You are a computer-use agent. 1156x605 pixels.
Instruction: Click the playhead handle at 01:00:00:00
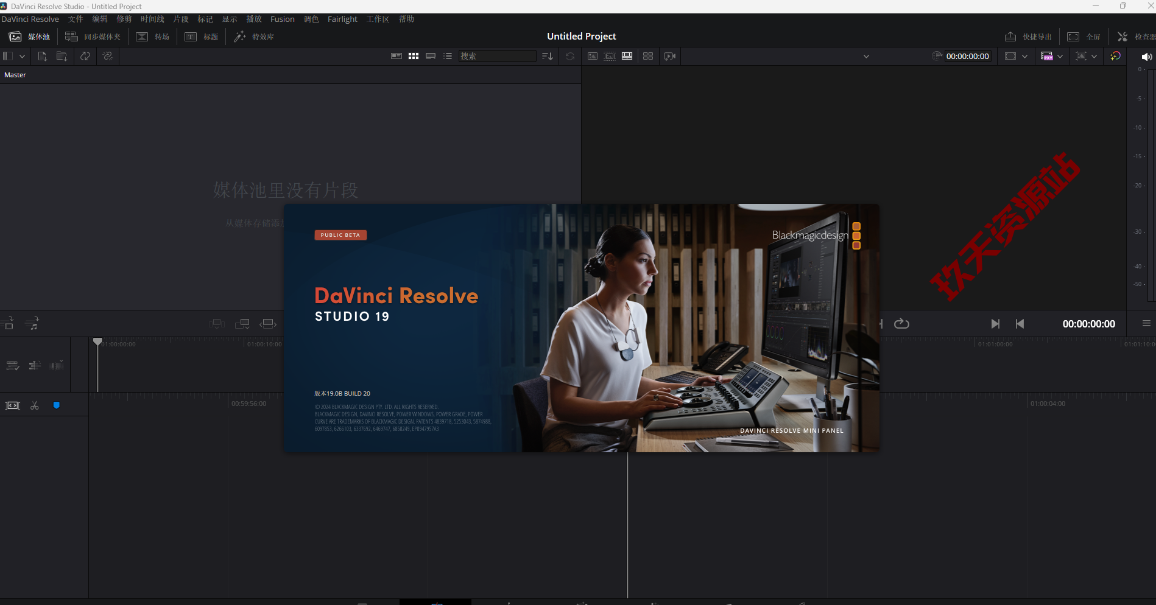pyautogui.click(x=97, y=342)
